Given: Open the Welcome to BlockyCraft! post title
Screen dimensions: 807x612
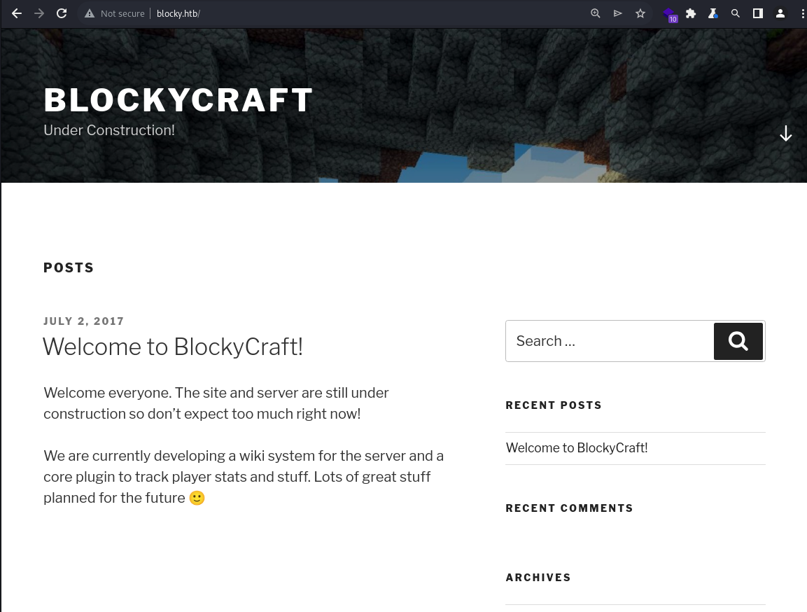Looking at the screenshot, I should pyautogui.click(x=172, y=347).
